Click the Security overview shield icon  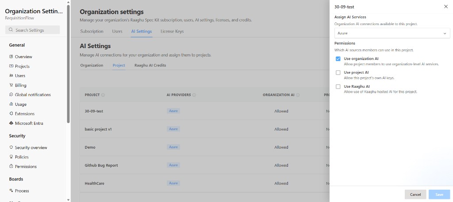[11, 148]
